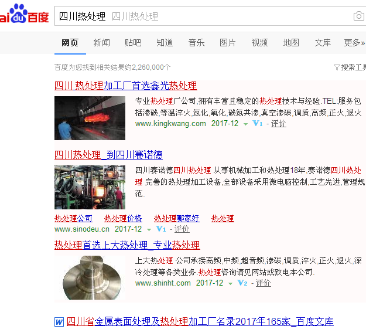Switch to the 新闻 tab
366x329 pixels.
(x=101, y=43)
